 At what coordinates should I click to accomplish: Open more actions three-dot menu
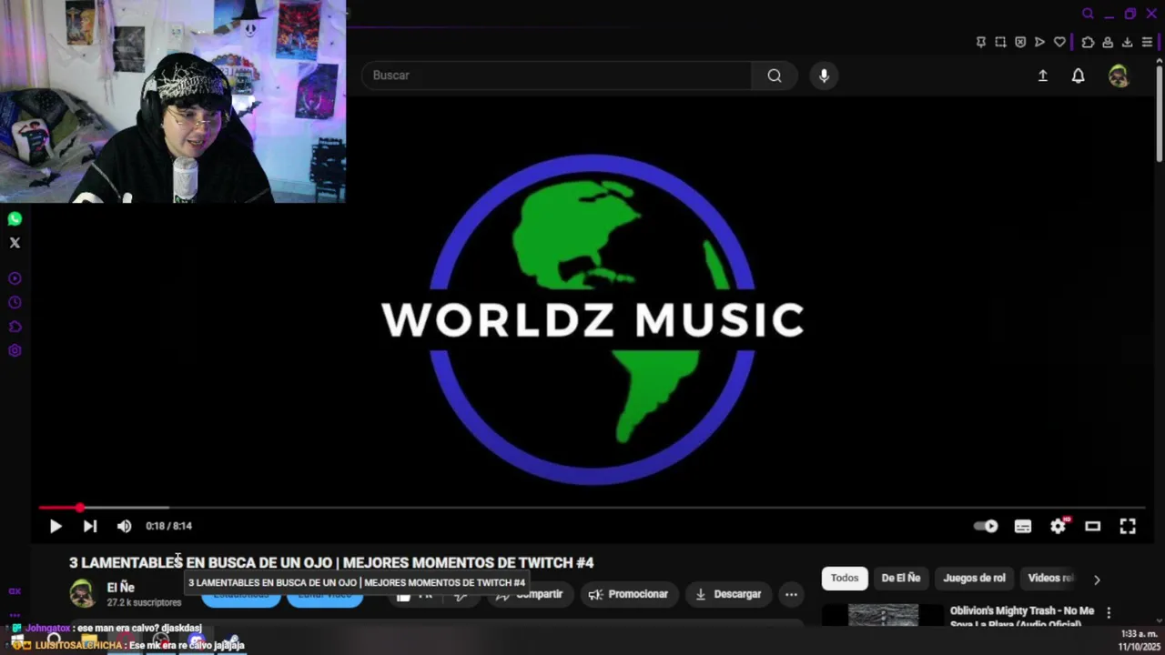[792, 594]
